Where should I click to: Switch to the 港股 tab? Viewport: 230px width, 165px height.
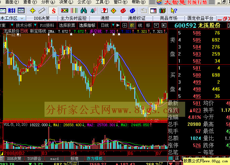tap(105, 18)
